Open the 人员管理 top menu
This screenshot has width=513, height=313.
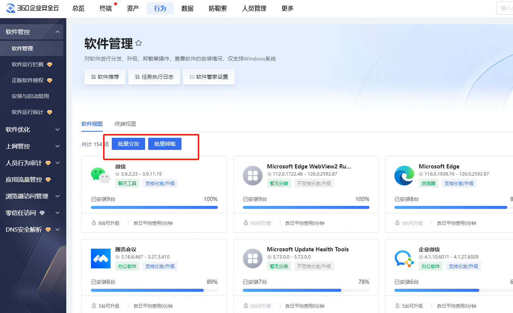coord(254,8)
